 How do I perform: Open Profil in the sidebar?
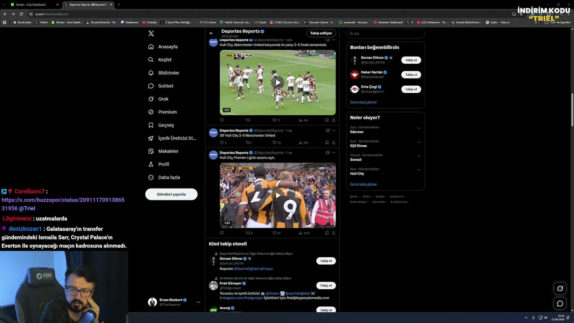[x=158, y=164]
